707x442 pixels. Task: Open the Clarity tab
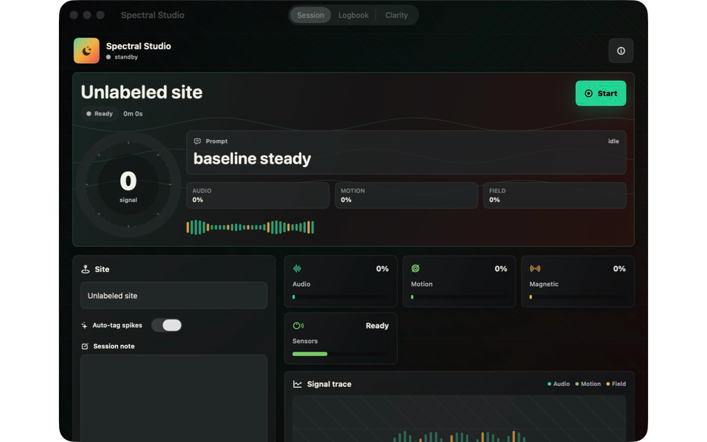(x=397, y=15)
